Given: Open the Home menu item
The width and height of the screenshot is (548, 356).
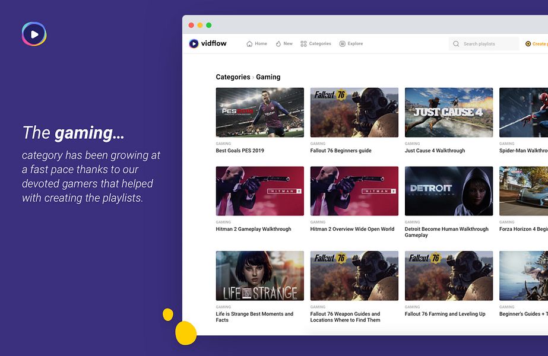Looking at the screenshot, I should (x=257, y=44).
